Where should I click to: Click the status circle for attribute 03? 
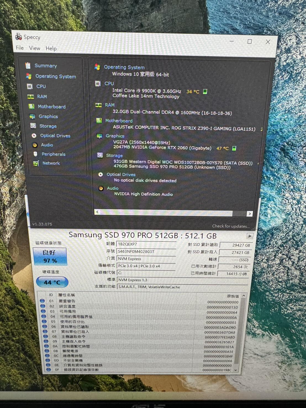tap(43, 311)
